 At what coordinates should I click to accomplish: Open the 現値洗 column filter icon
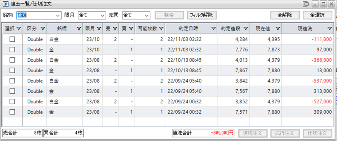coord(329,29)
